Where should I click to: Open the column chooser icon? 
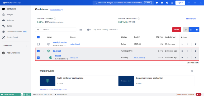tap(81, 29)
